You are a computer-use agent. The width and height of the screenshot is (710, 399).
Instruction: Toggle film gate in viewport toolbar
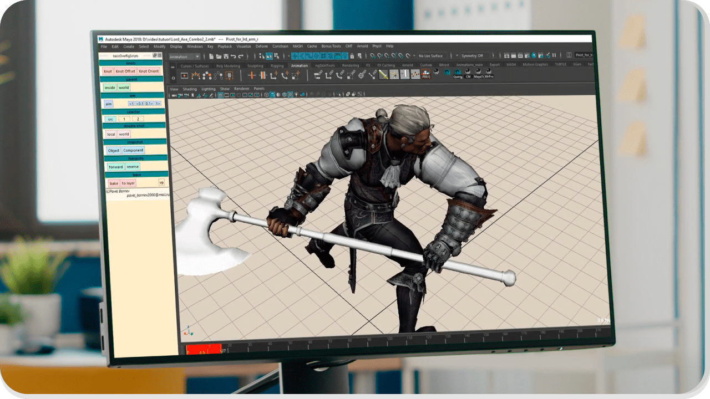click(x=226, y=95)
